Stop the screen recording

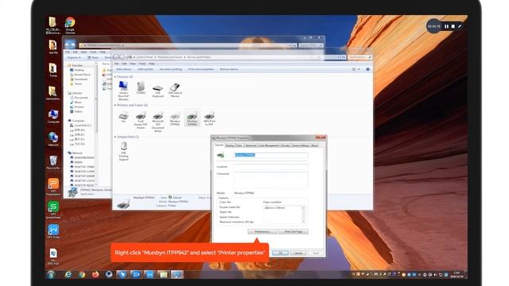tap(453, 26)
